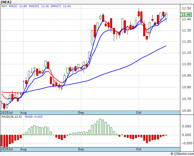Click the -0.050 MACD axis label
The width and height of the screenshot is (194, 156).
tap(187, 143)
